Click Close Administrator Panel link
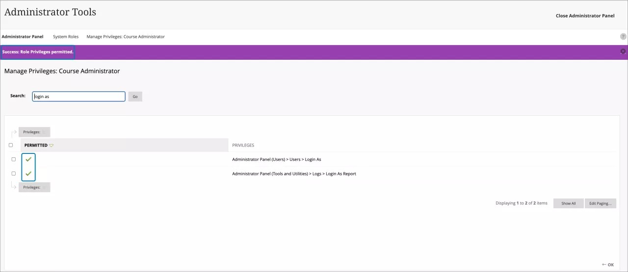 [585, 16]
